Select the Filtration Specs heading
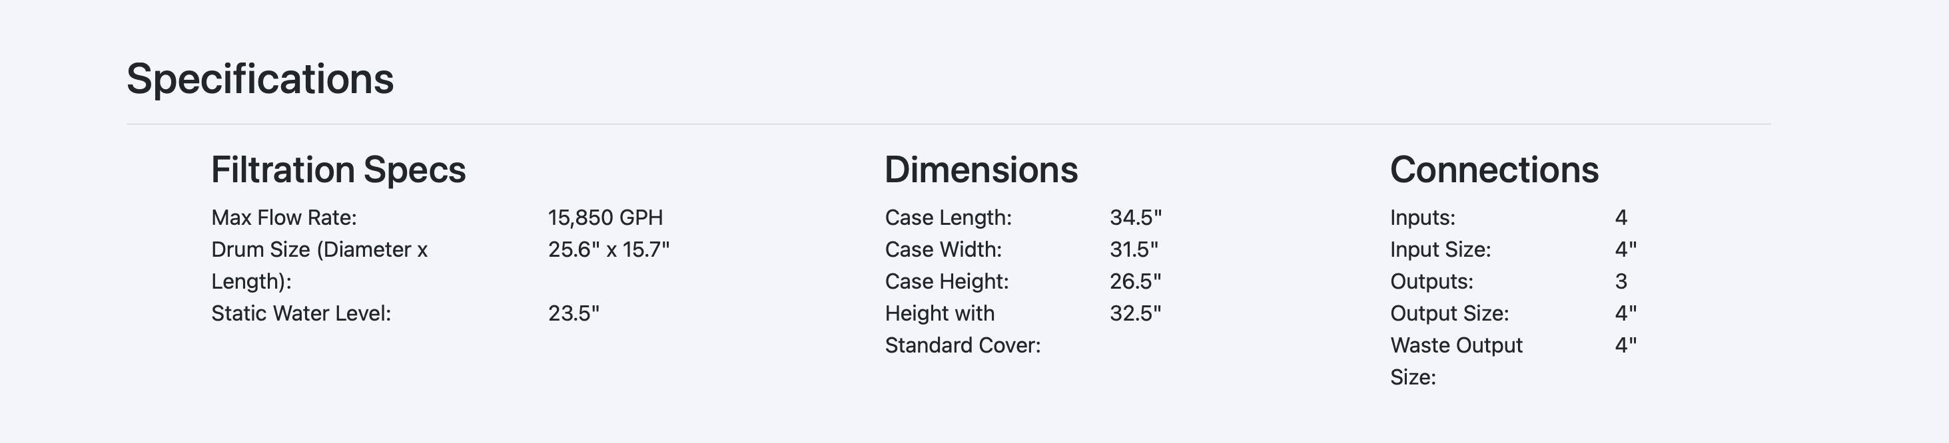 338,170
